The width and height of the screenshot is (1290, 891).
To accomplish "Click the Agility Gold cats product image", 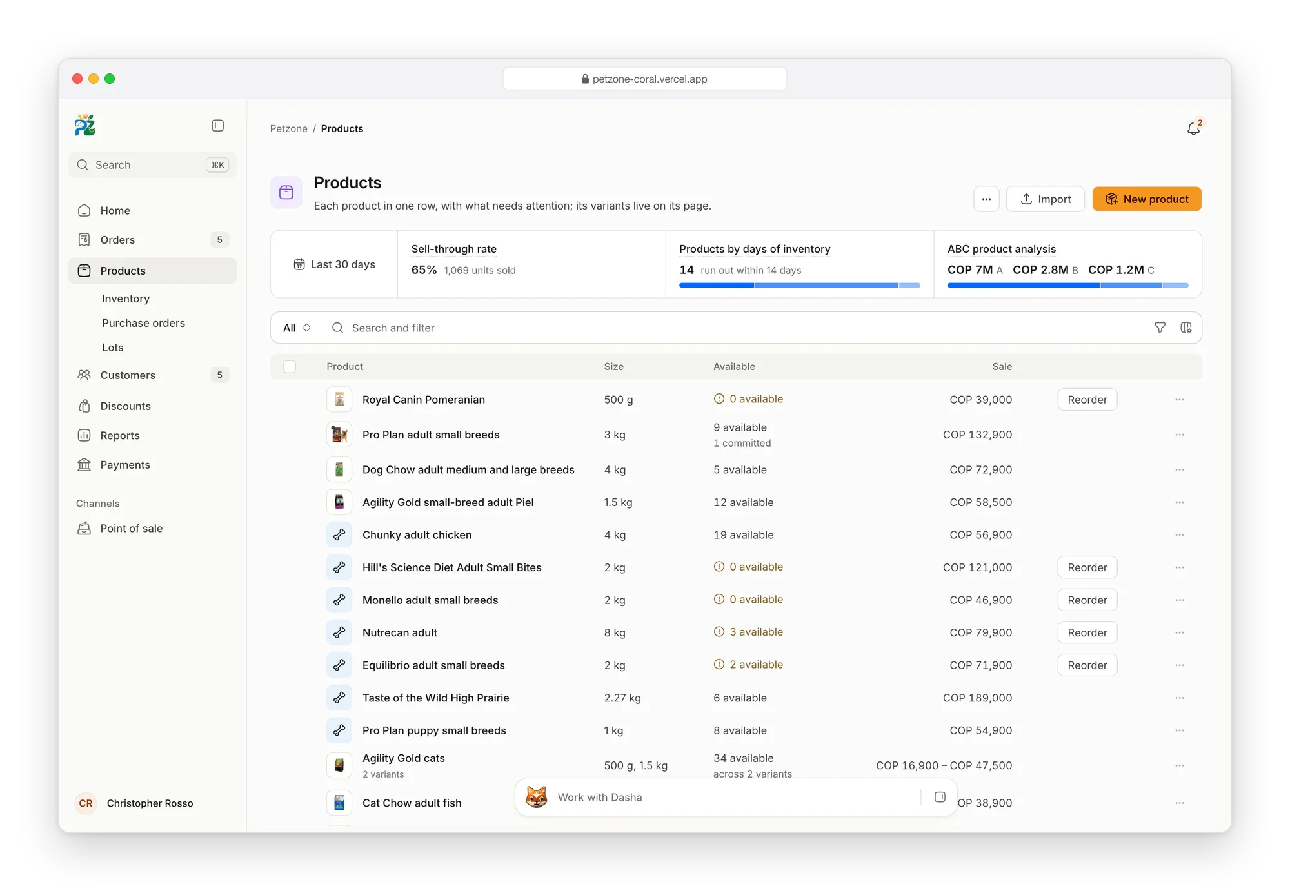I will pyautogui.click(x=339, y=765).
